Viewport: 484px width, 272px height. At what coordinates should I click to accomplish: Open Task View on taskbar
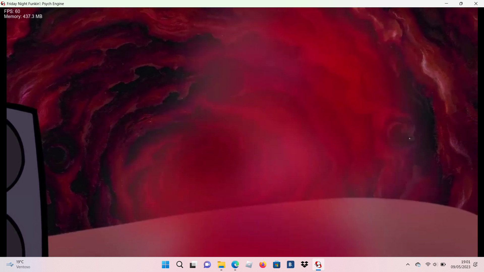[x=193, y=264]
